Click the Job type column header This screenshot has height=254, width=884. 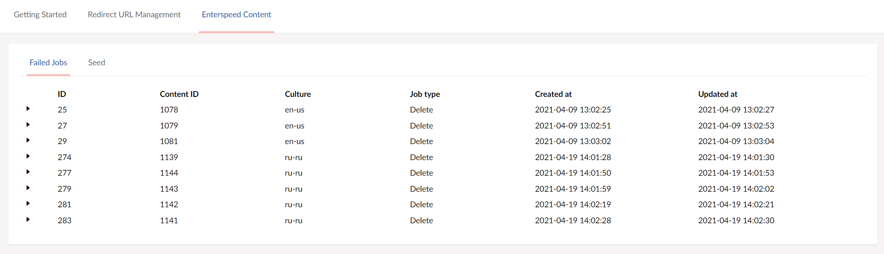425,94
